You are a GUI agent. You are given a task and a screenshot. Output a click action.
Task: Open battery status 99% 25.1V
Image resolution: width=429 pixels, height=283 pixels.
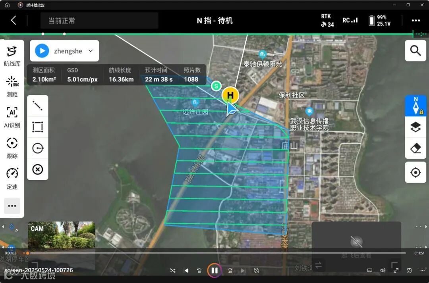379,21
